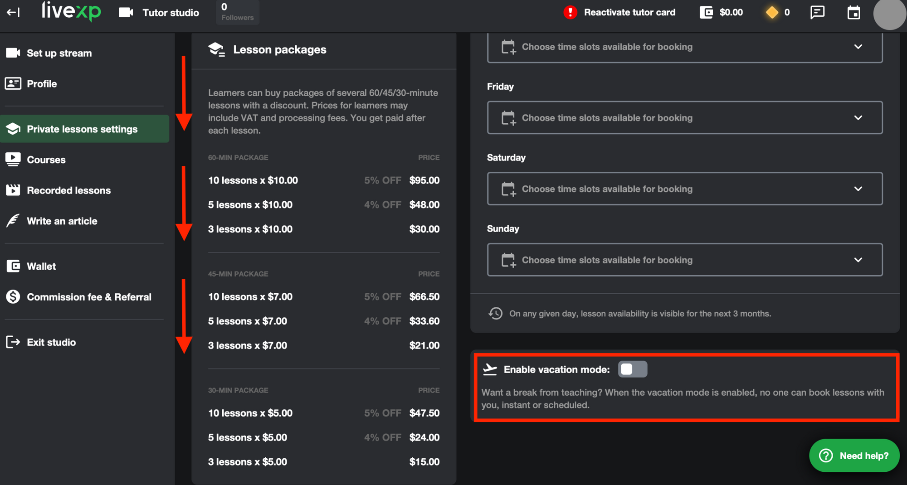Open the messages chat icon
Screen dimensions: 907x485
tap(817, 12)
